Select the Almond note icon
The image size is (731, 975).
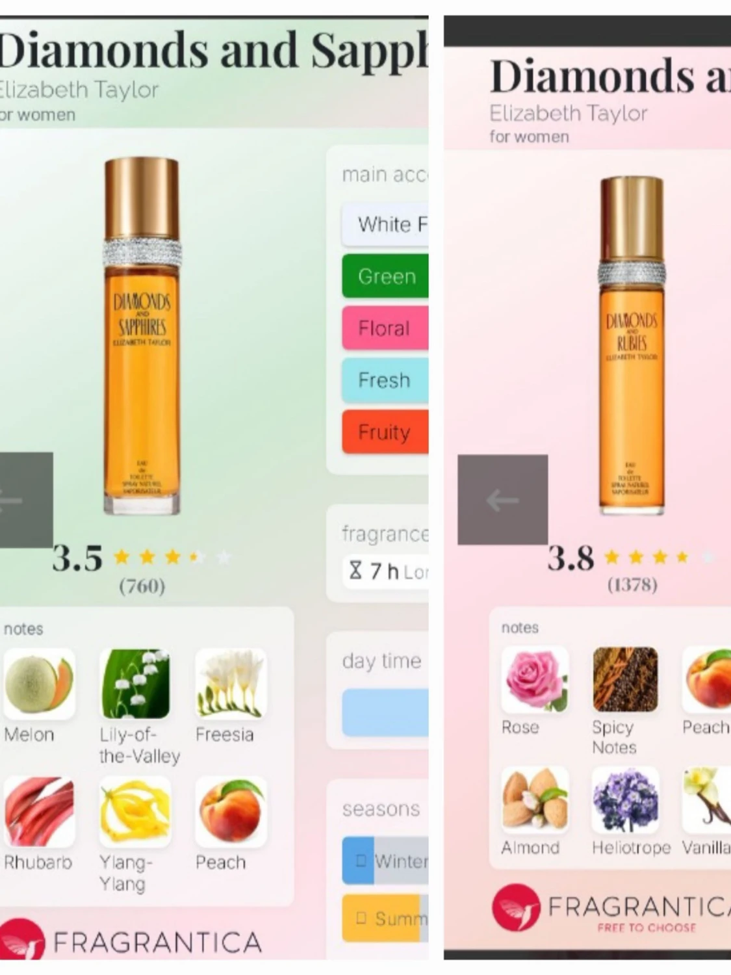tap(535, 800)
